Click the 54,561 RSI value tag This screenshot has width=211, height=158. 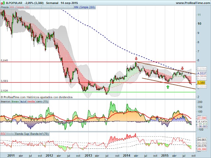(x=202, y=140)
